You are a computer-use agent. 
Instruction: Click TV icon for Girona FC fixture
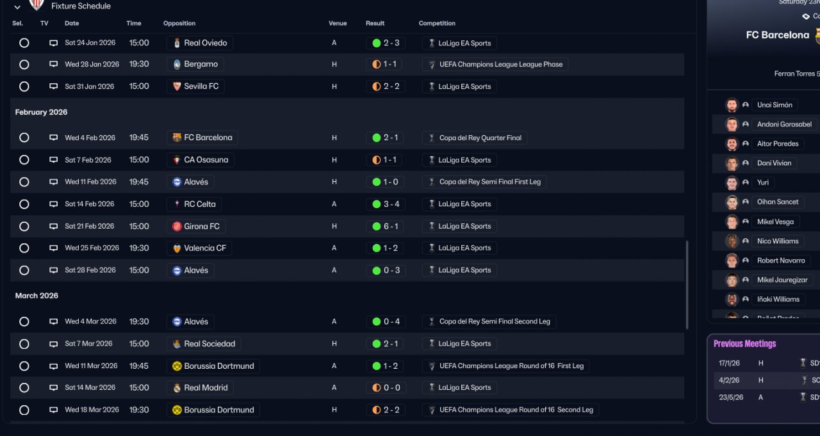53,226
